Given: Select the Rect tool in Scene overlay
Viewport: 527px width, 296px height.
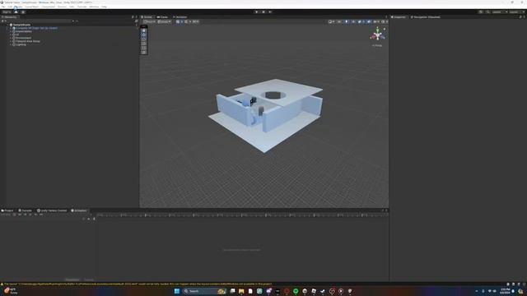Looking at the screenshot, I should click(144, 48).
